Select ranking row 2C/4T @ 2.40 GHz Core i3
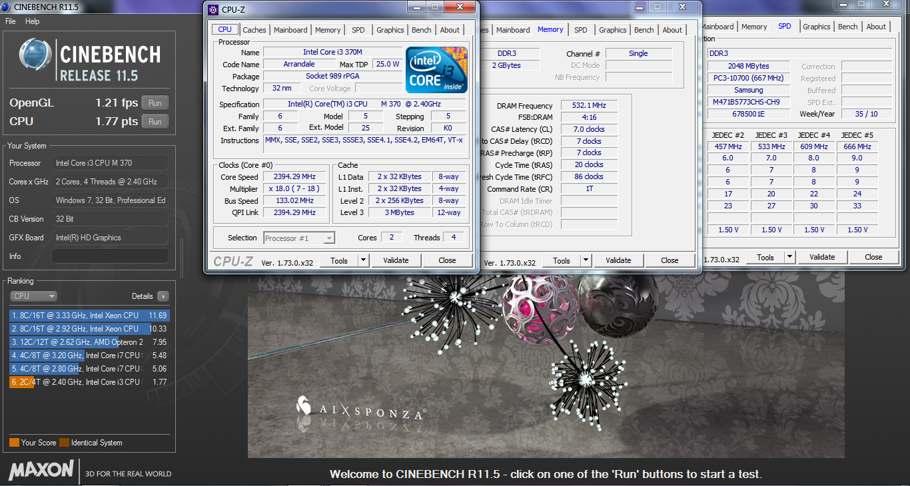This screenshot has height=486, width=910. point(89,382)
